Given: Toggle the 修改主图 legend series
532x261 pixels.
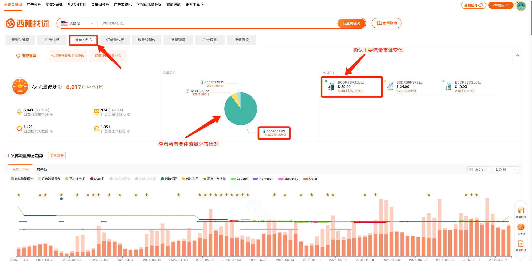Looking at the screenshot, I should (190, 179).
